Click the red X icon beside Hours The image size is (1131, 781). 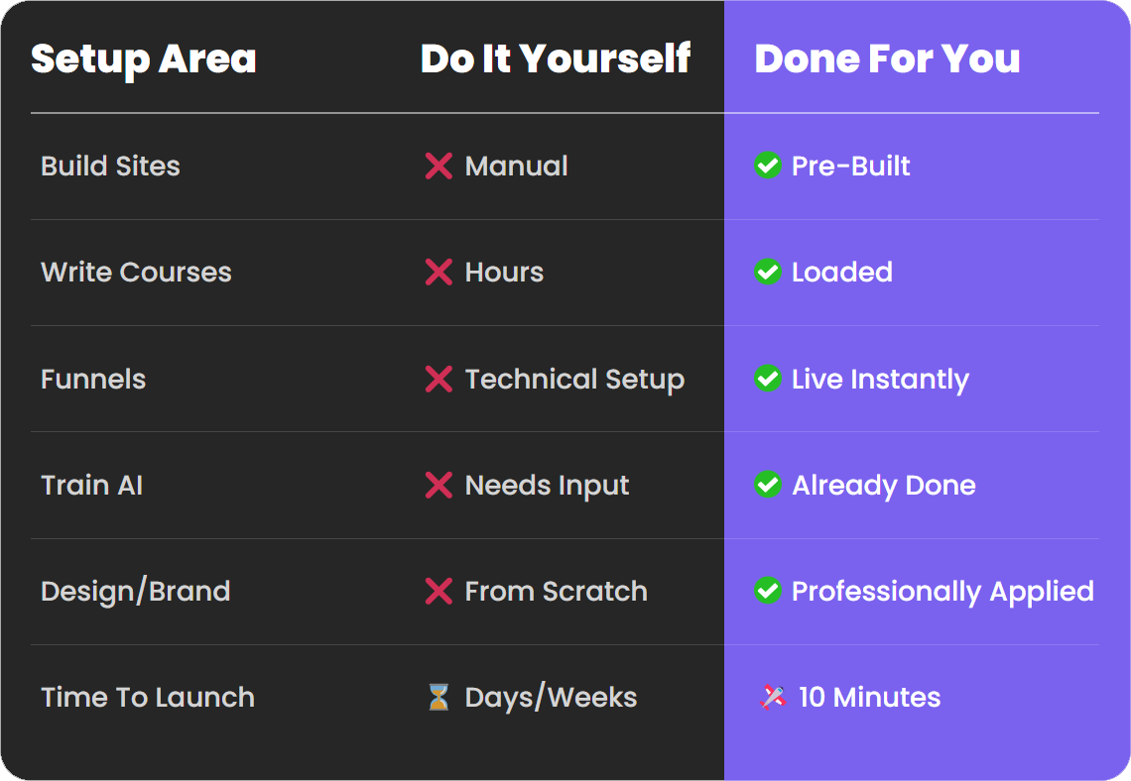click(x=439, y=273)
